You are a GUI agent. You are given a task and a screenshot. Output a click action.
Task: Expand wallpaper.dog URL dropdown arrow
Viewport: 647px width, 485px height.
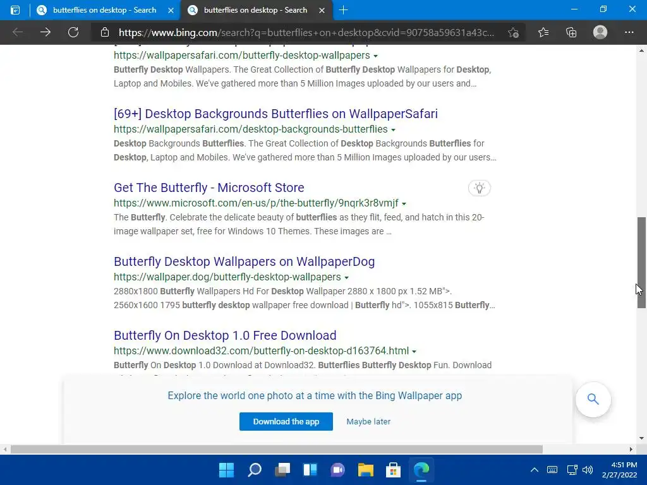pos(347,278)
